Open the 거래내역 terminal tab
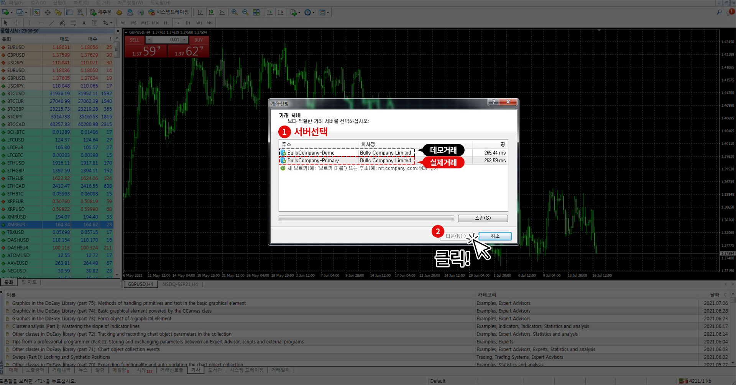The image size is (736, 385). coord(61,370)
